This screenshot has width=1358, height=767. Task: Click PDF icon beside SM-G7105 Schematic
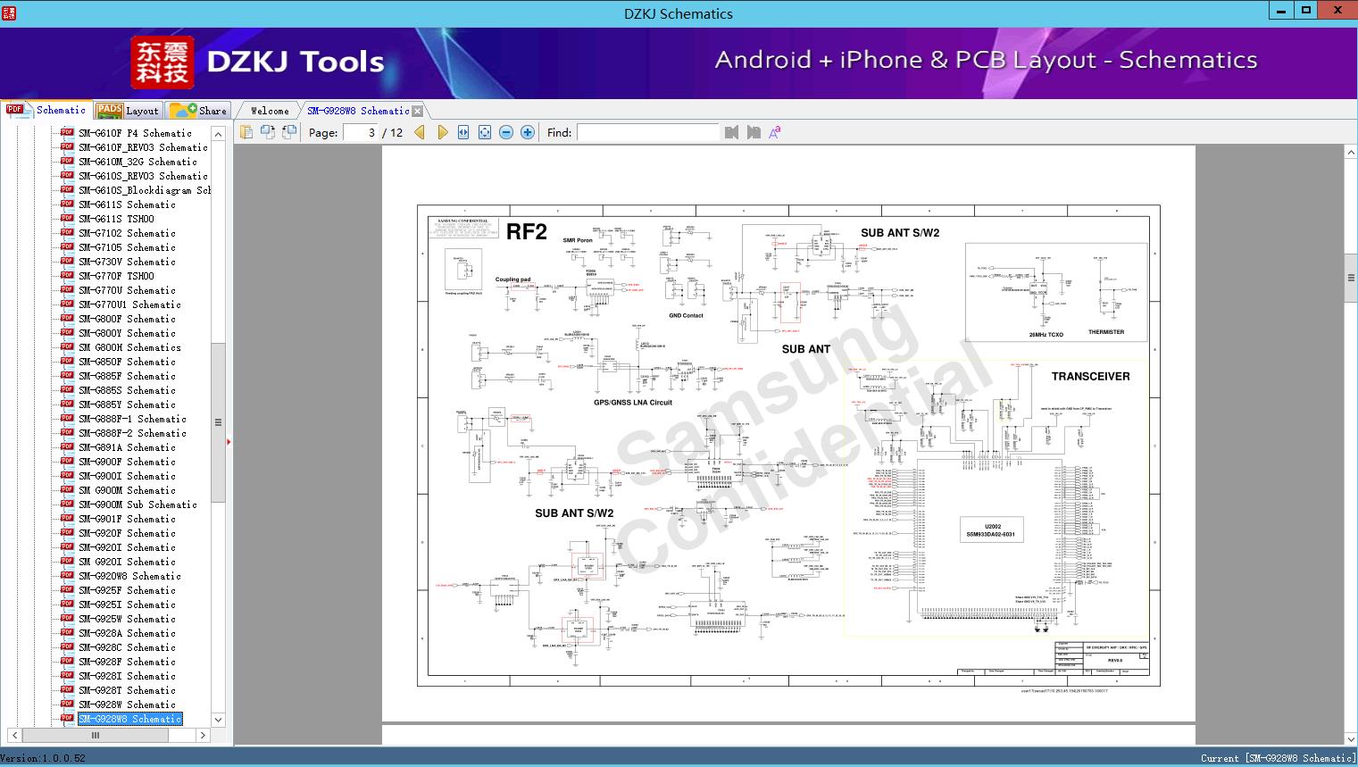[67, 246]
